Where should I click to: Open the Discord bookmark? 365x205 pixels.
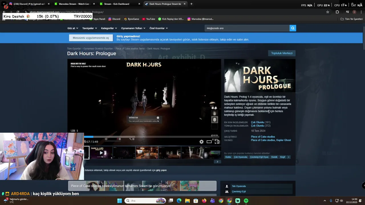[x=114, y=19]
